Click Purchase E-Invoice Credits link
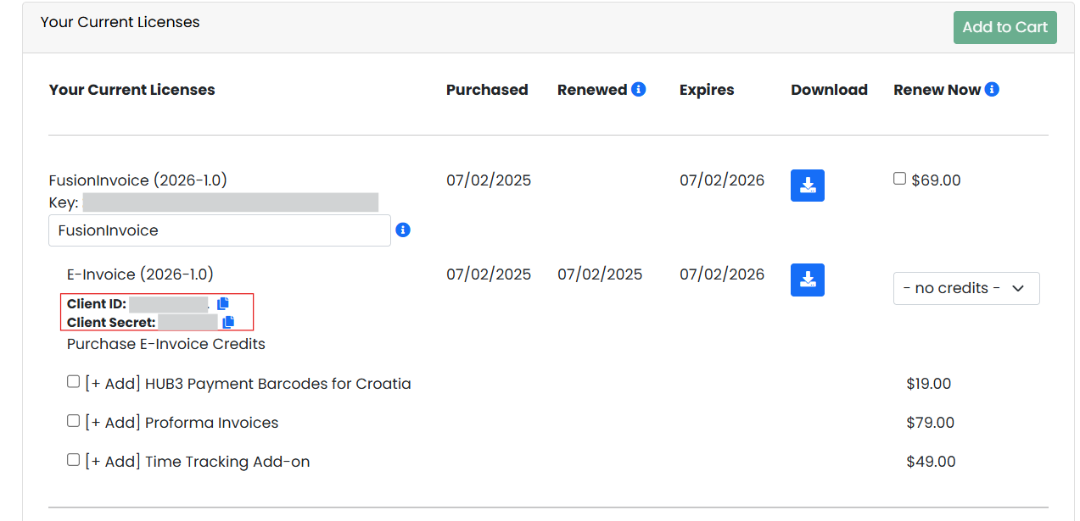 point(166,344)
